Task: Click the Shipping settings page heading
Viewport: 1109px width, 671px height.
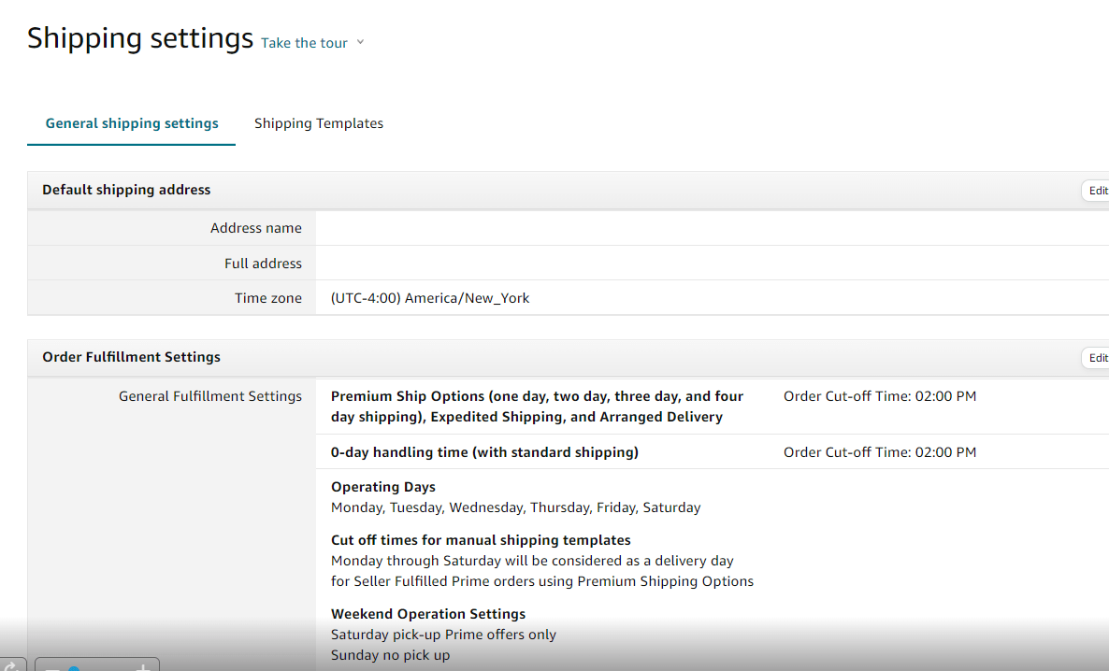Action: pos(139,39)
